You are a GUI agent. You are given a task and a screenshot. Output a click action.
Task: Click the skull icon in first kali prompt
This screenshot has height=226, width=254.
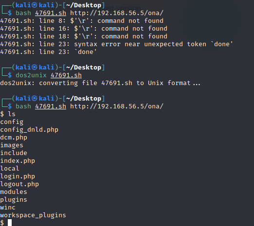coord(34,5)
